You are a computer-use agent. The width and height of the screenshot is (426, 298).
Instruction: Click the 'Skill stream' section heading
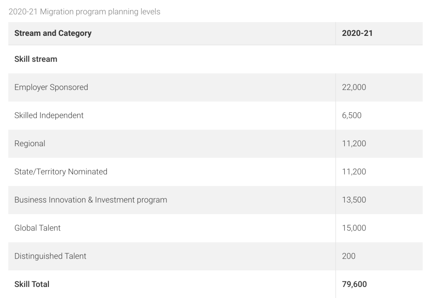click(x=36, y=59)
